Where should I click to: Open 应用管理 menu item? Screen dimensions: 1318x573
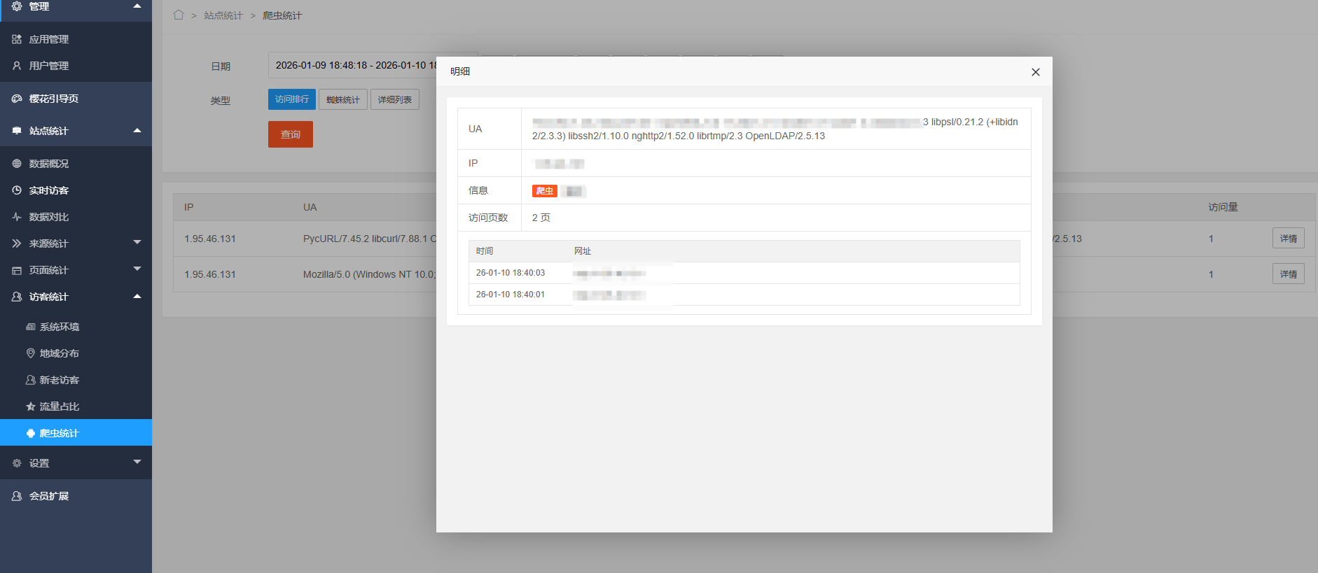pos(76,39)
